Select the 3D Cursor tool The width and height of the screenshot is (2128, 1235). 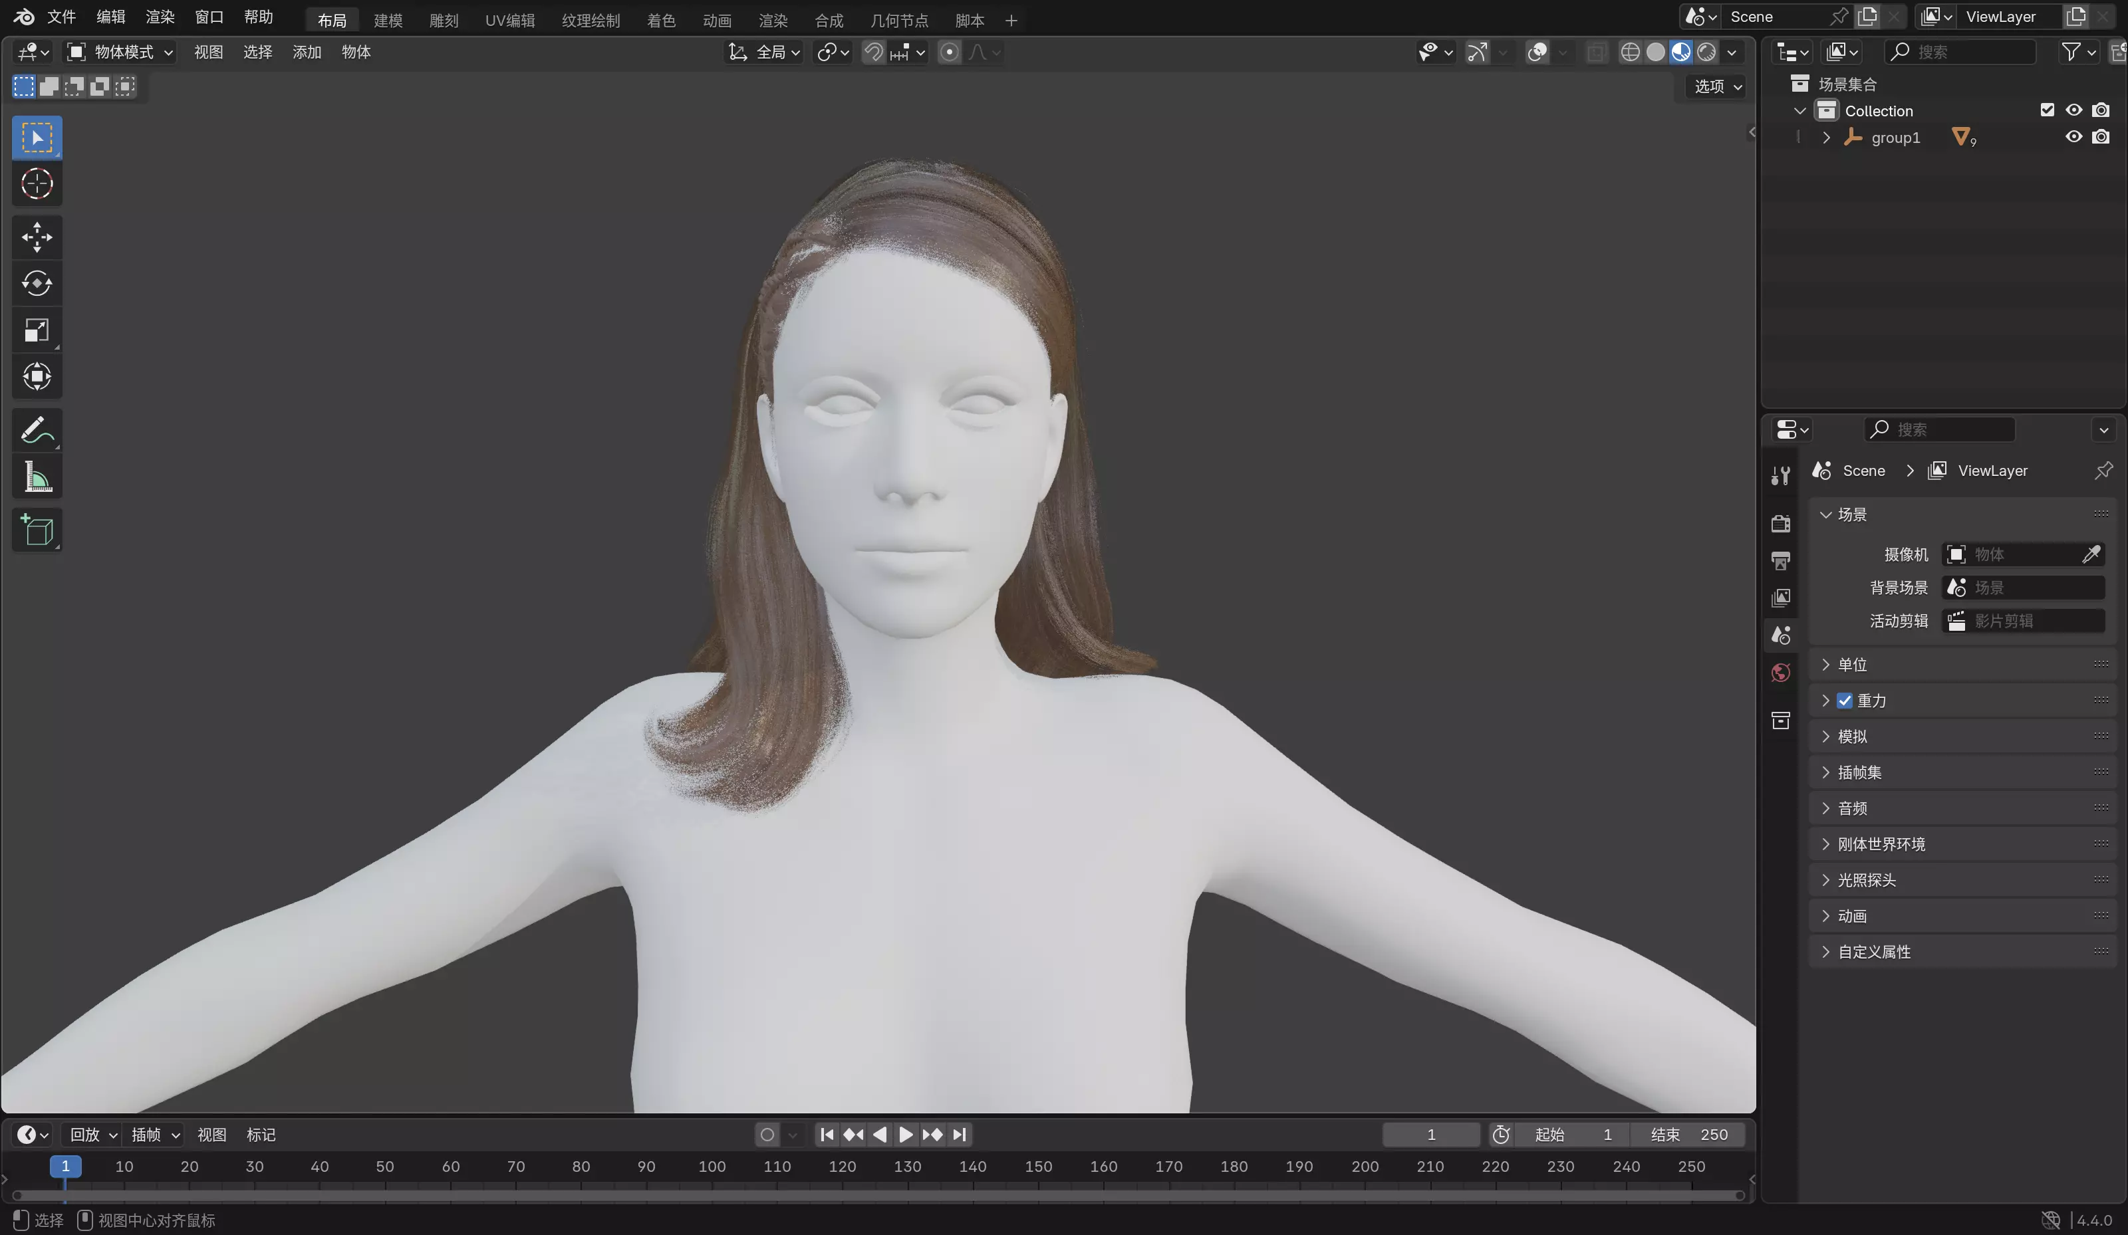point(37,184)
